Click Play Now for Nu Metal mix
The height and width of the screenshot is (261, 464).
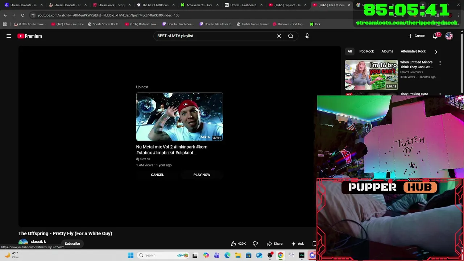(x=202, y=175)
